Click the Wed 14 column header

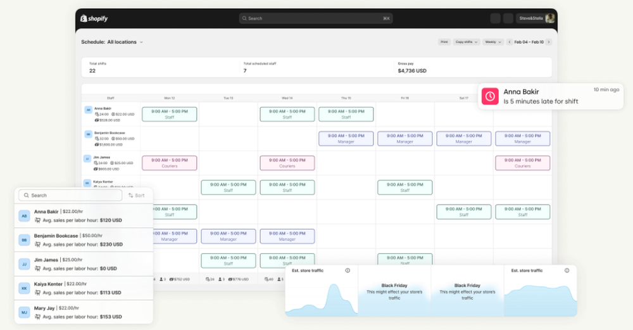287,98
